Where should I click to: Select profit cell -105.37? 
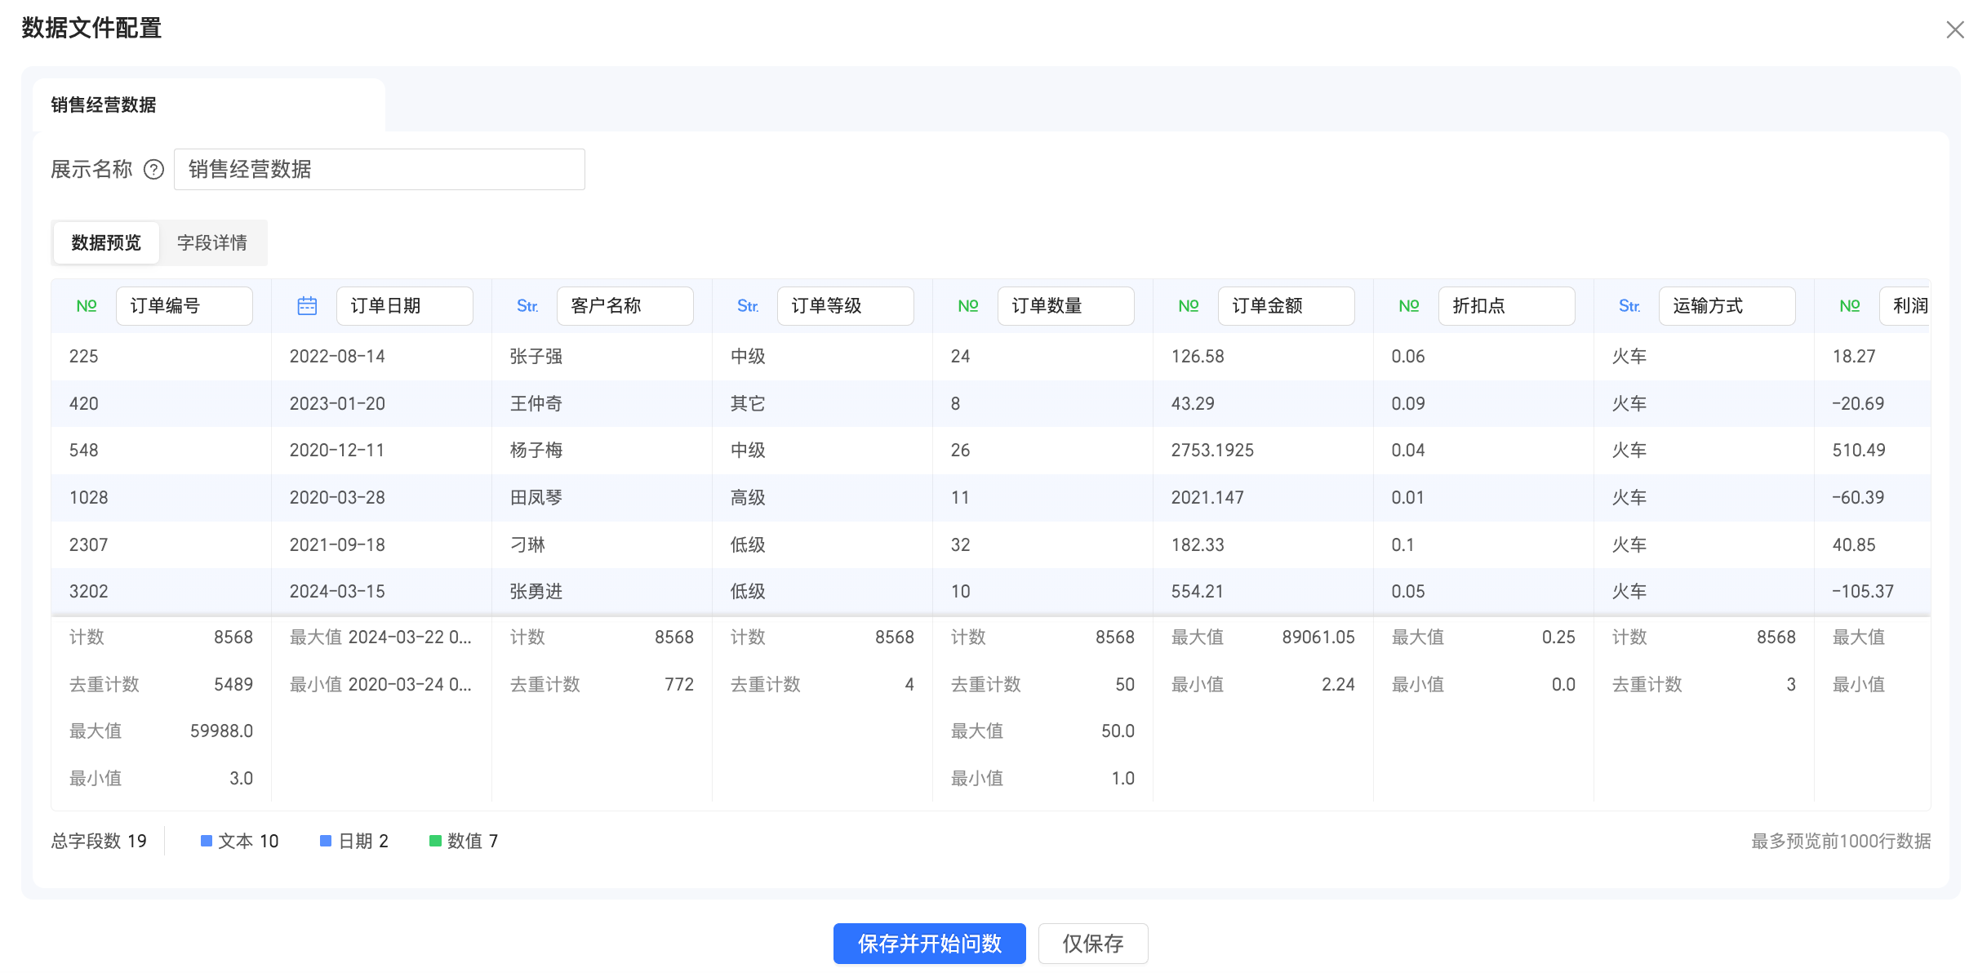click(x=1873, y=592)
